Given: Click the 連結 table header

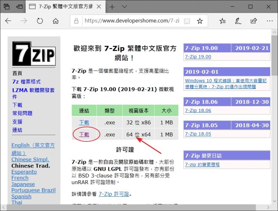Looking at the screenshot, I should click(x=84, y=111).
